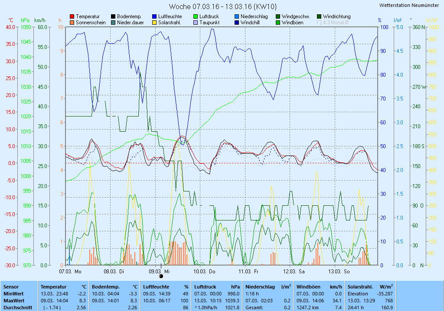This screenshot has height=311, width=444.
Task: Click the black Bodentemp. legend swatch
Action: coord(113,17)
